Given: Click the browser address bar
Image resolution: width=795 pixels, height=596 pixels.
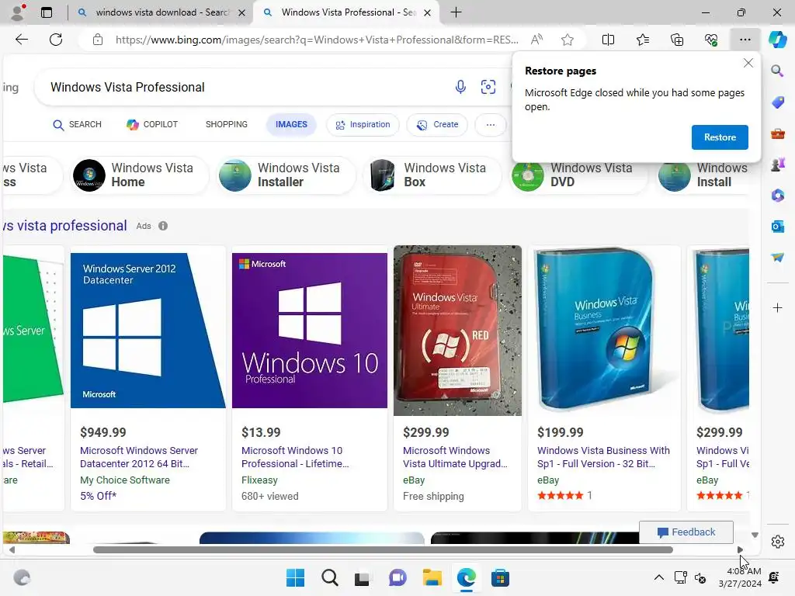Looking at the screenshot, I should [317, 40].
